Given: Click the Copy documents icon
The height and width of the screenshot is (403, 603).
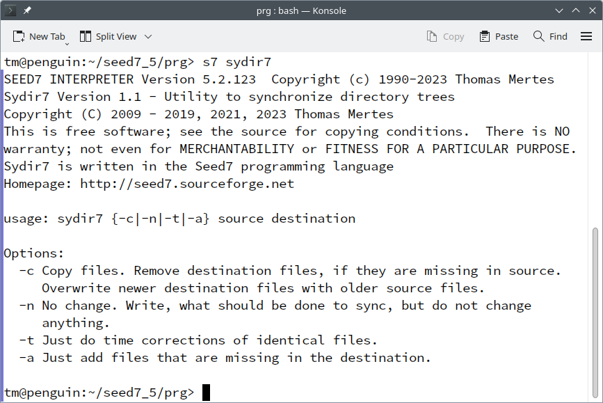Looking at the screenshot, I should click(x=432, y=37).
